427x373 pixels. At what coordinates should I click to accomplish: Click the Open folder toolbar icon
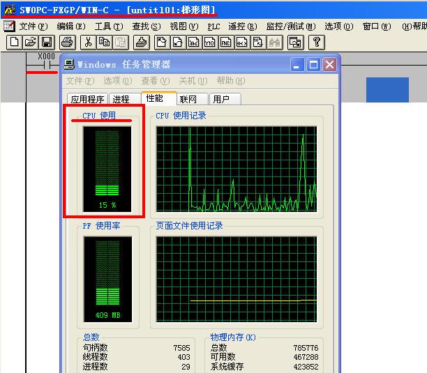(30, 43)
